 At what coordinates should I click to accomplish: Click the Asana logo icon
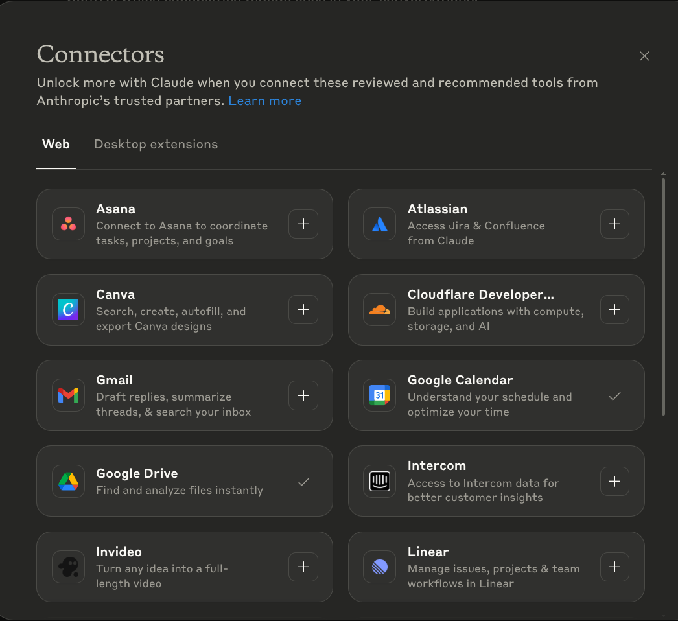click(68, 224)
